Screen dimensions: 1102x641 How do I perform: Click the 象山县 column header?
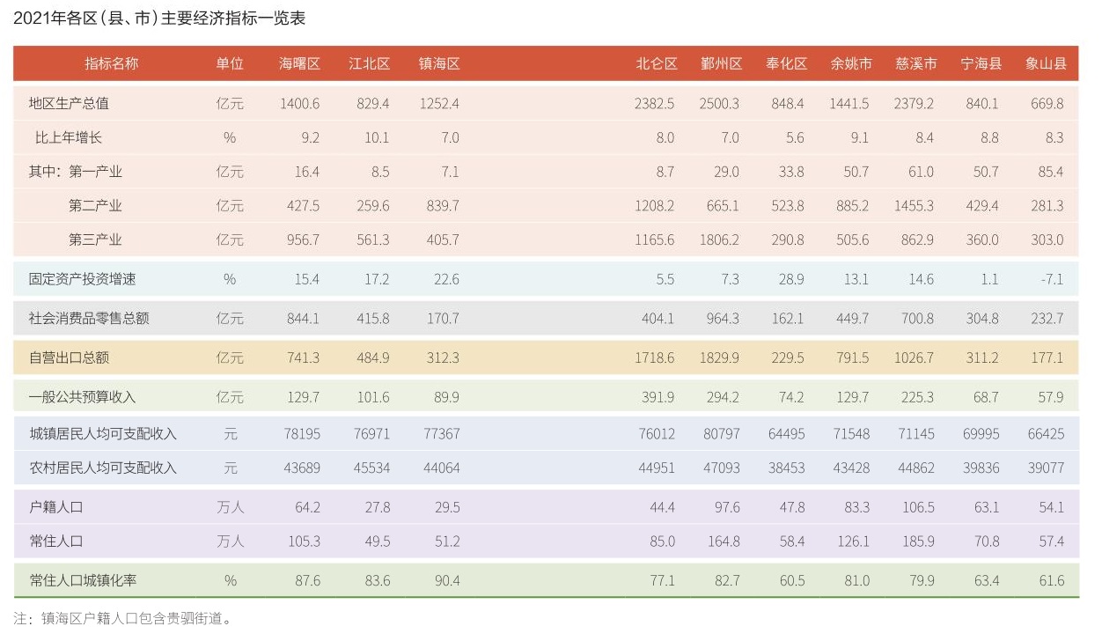point(1046,63)
